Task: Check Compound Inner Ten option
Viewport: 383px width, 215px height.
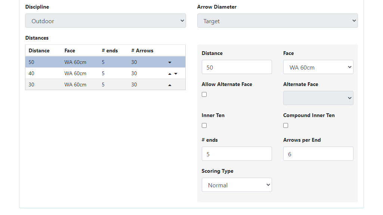Action: 285,126
